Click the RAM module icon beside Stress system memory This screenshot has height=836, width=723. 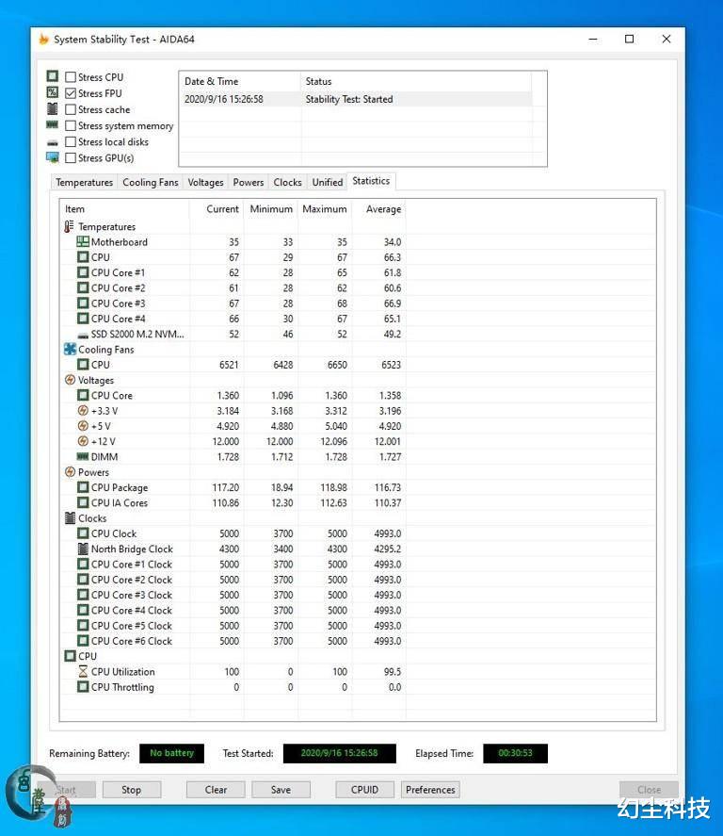click(x=52, y=124)
